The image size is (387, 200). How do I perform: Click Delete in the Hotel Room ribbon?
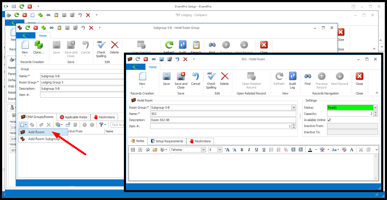[224, 79]
